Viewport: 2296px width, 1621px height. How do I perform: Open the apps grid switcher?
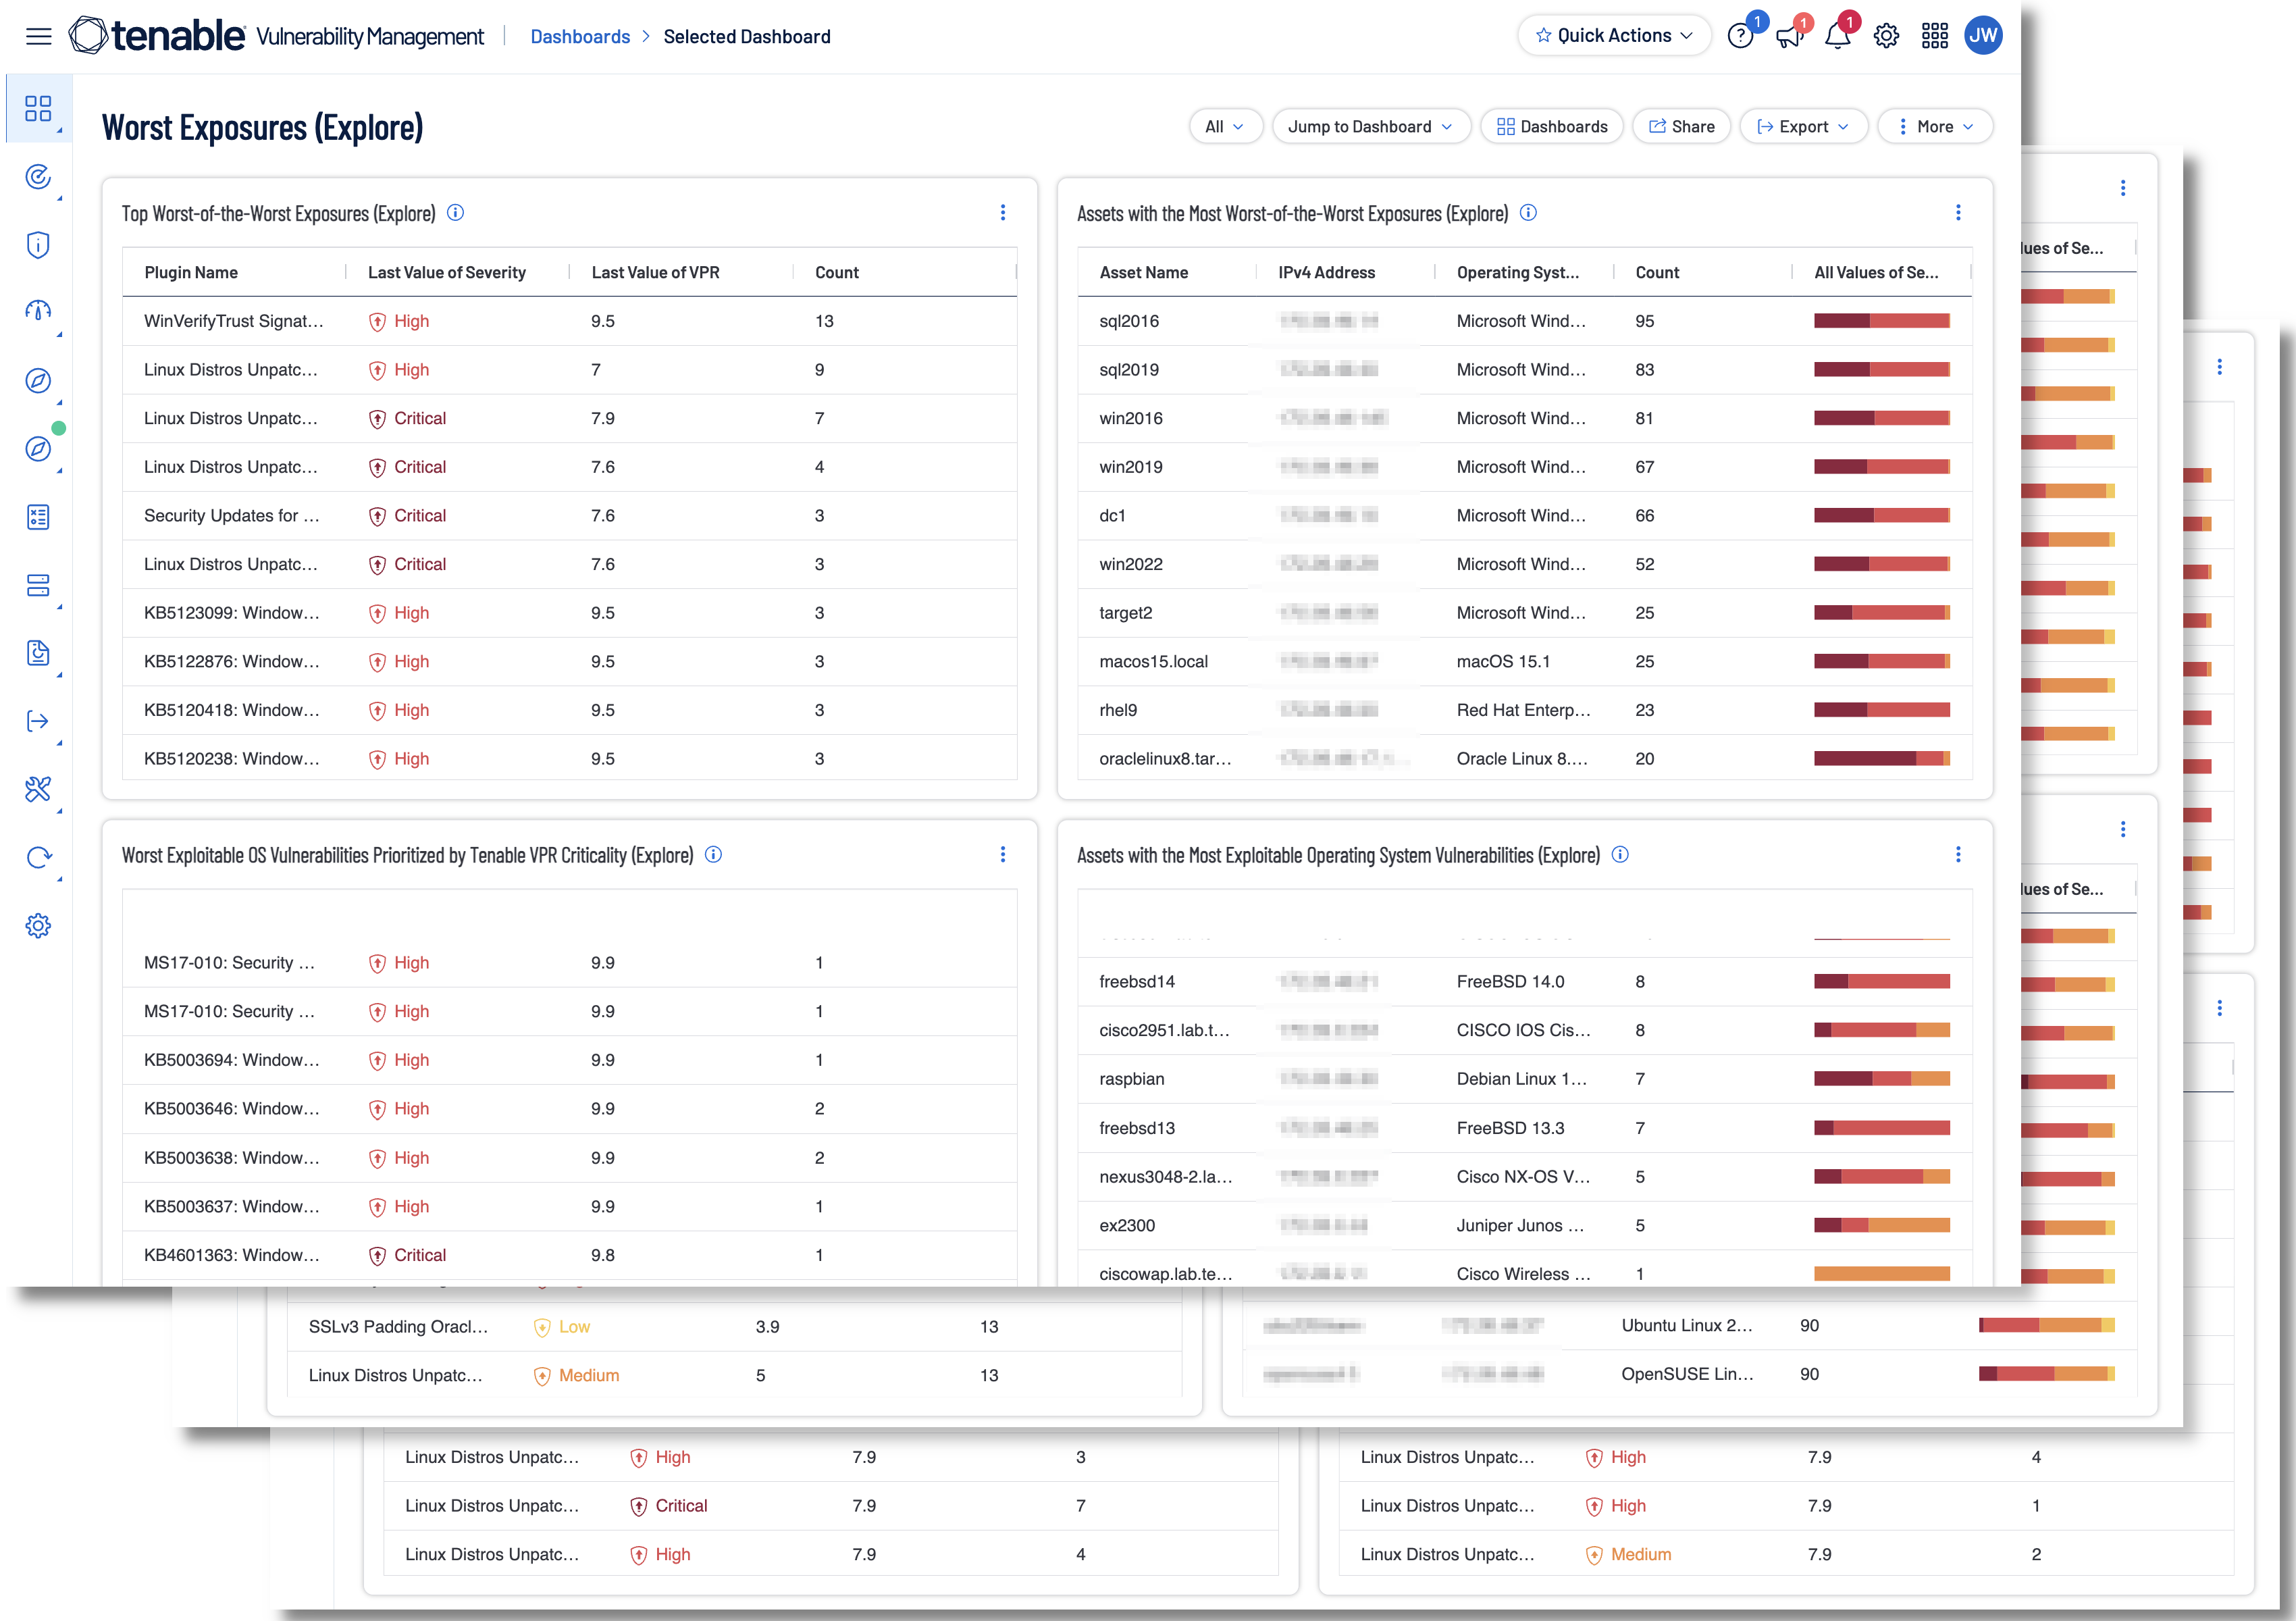pyautogui.click(x=1935, y=37)
